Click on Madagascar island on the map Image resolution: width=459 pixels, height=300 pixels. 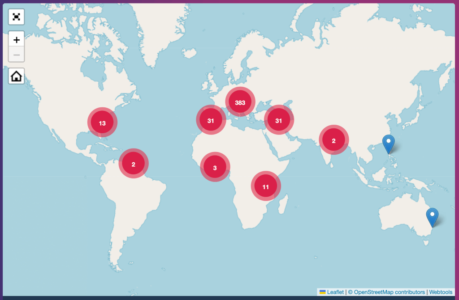tap(282, 207)
